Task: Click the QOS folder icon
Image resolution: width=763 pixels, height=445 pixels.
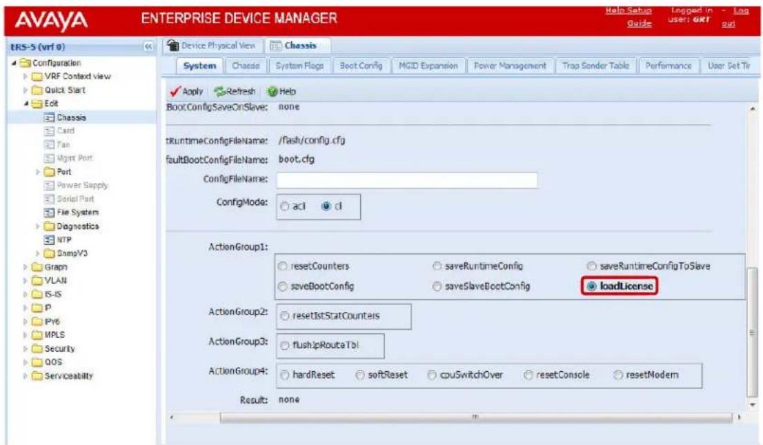Action: (37, 362)
